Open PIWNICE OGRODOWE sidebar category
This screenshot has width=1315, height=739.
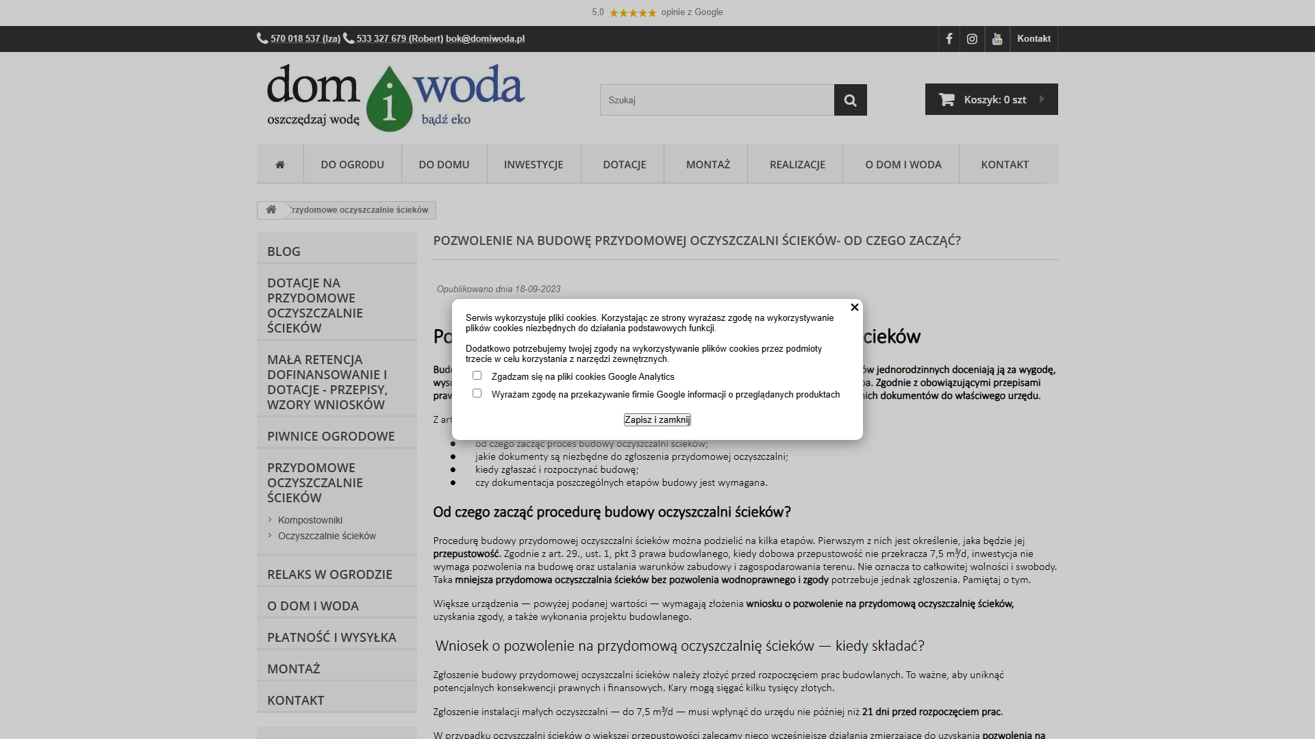pos(331,436)
